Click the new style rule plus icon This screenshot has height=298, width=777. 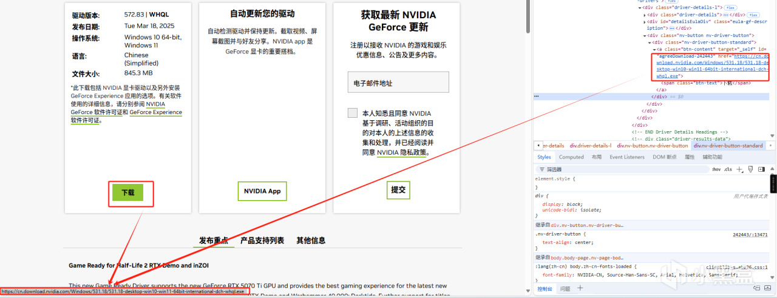pyautogui.click(x=739, y=169)
